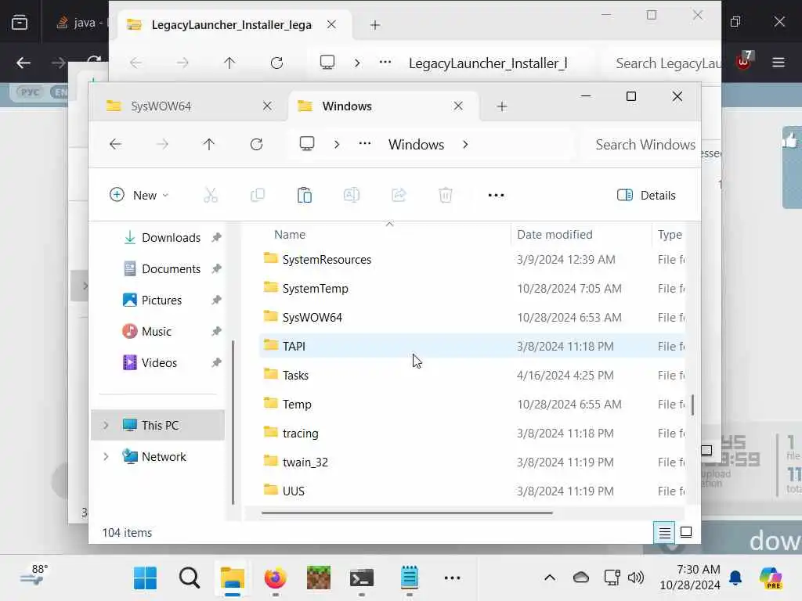Expand the This PC tree node
802x601 pixels.
click(x=106, y=425)
